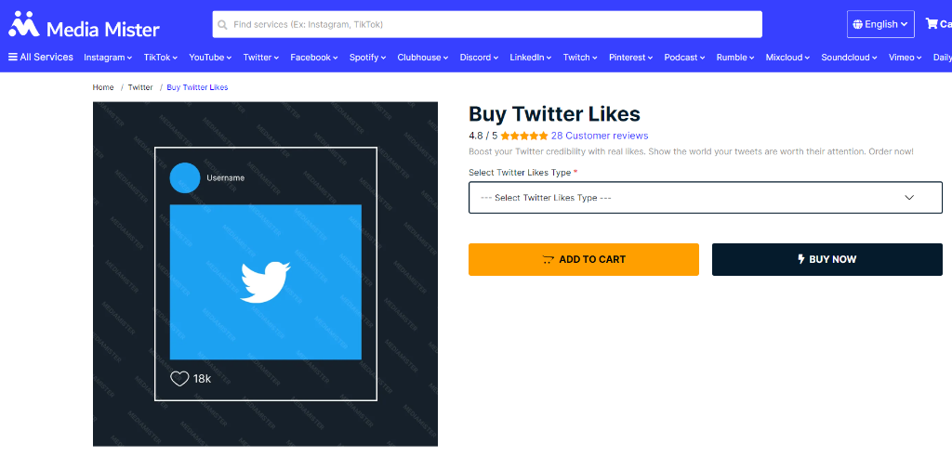Click the BUY NOW button
952x456 pixels.
(x=826, y=259)
